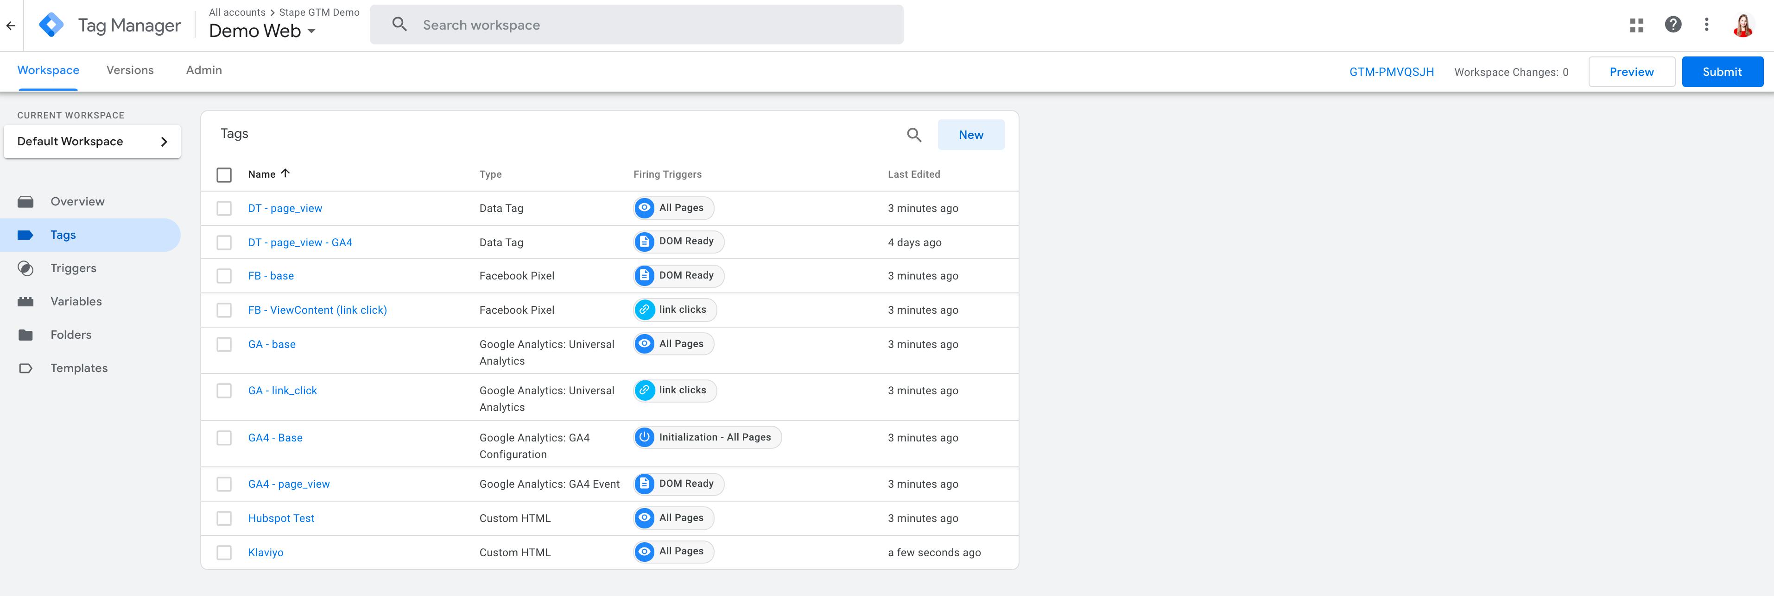Click link clicks trigger for GA - link_click
This screenshot has height=596, width=1774.
point(675,391)
